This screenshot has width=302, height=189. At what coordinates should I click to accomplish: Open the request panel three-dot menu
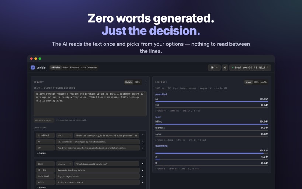(x=145, y=82)
